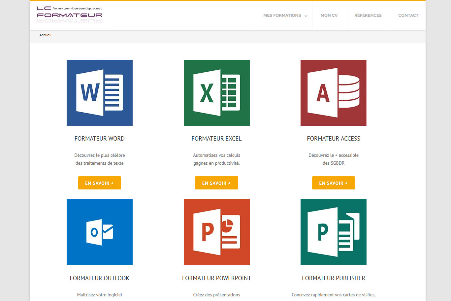The height and width of the screenshot is (301, 451).
Task: Click the text 'Créez des présentations'
Action: (217, 295)
